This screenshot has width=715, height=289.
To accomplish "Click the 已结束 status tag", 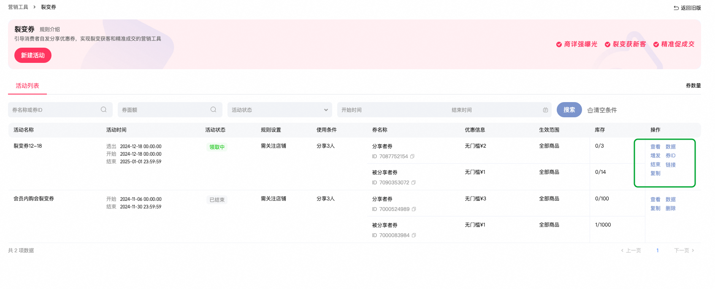I will 217,200.
